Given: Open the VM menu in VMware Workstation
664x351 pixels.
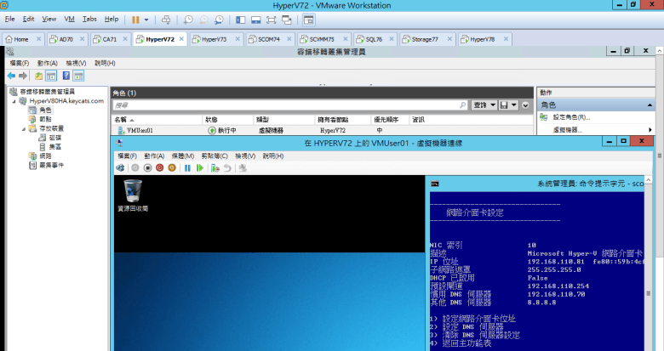Looking at the screenshot, I should [x=69, y=18].
